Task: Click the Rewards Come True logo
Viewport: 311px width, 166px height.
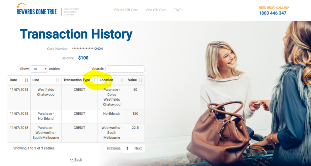Action: point(37,9)
